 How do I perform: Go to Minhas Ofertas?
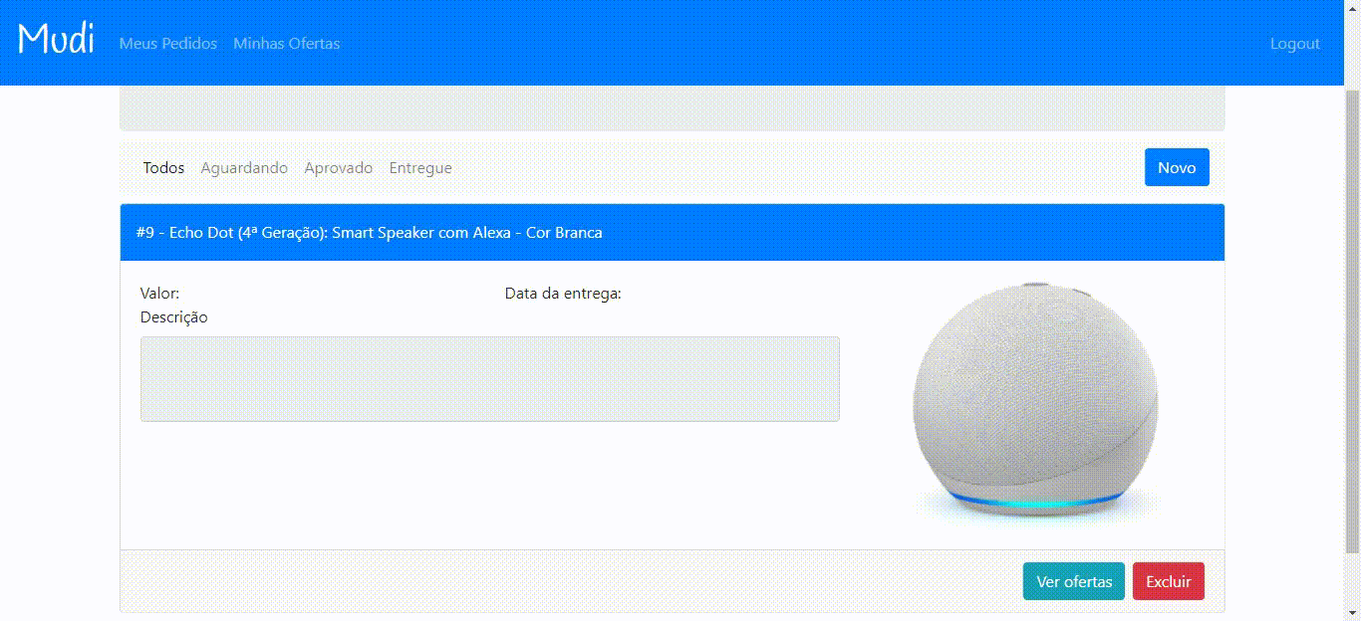click(287, 44)
